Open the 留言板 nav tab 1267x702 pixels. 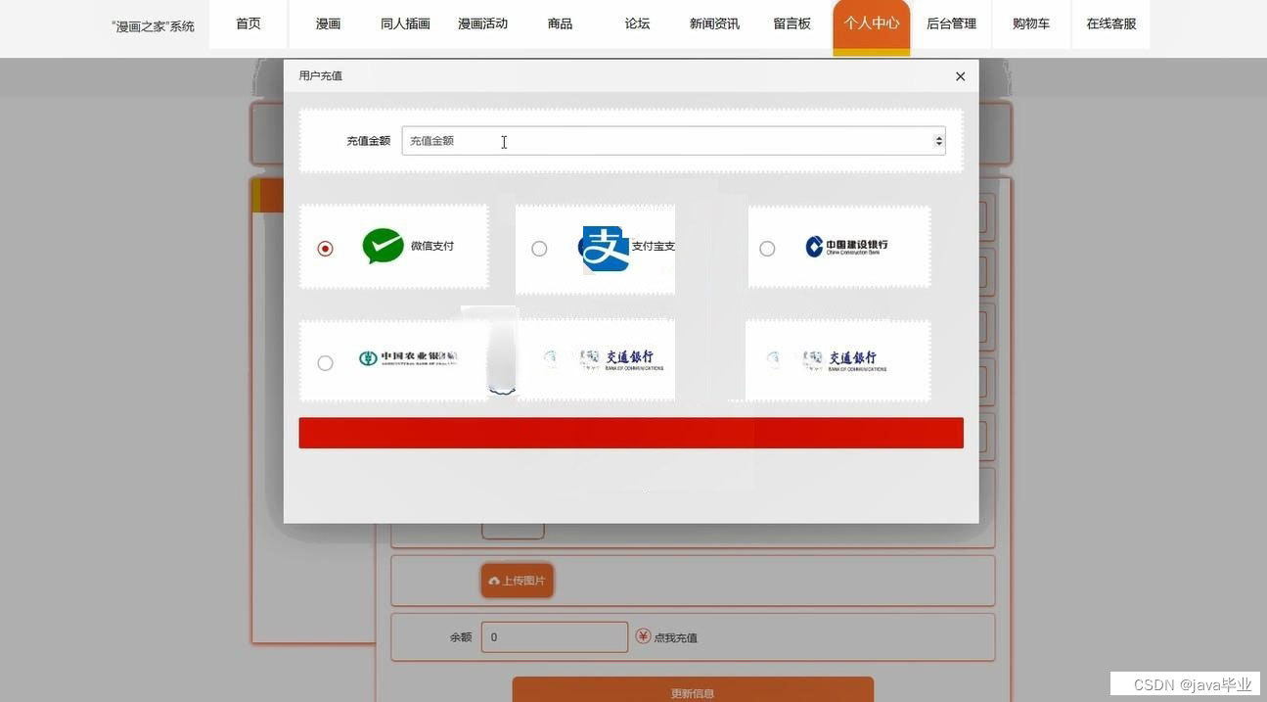click(x=792, y=23)
